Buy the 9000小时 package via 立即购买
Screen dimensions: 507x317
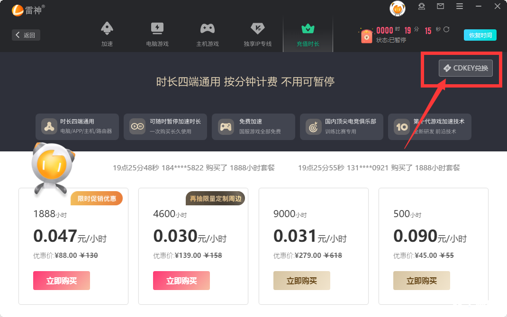[301, 281]
